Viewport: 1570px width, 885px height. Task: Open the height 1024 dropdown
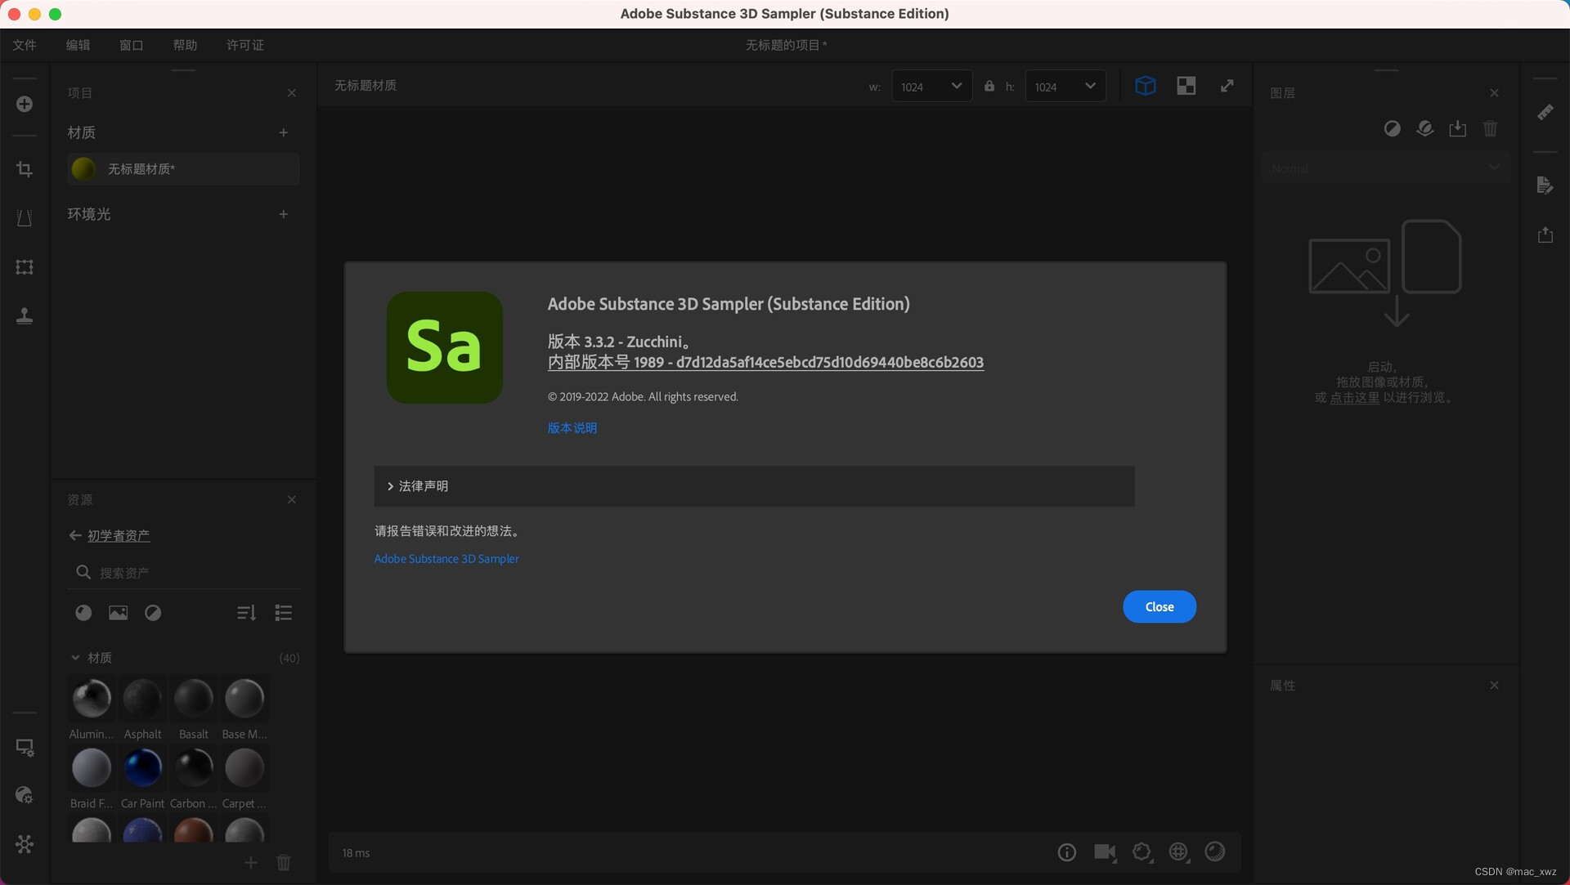click(x=1065, y=86)
